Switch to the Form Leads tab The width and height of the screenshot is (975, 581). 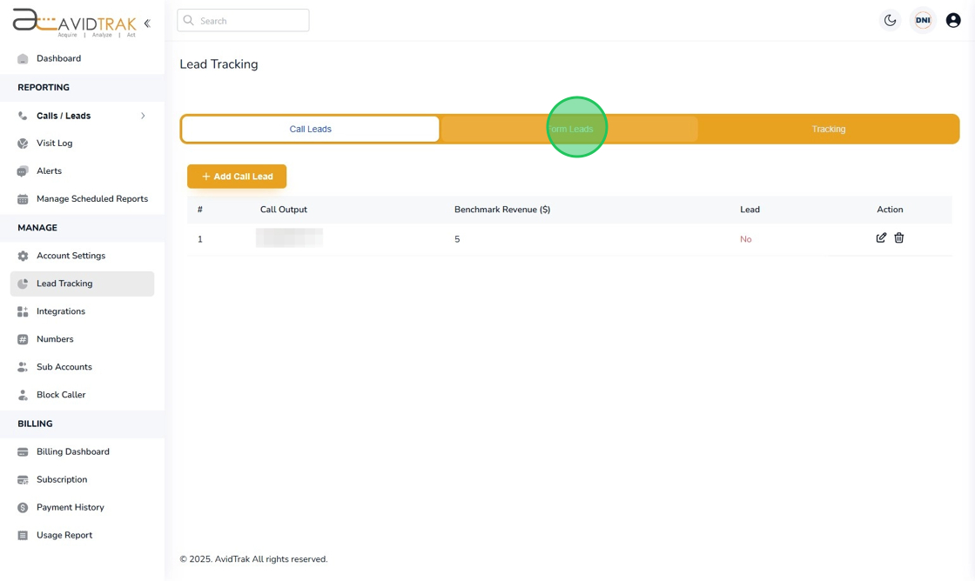pos(570,130)
